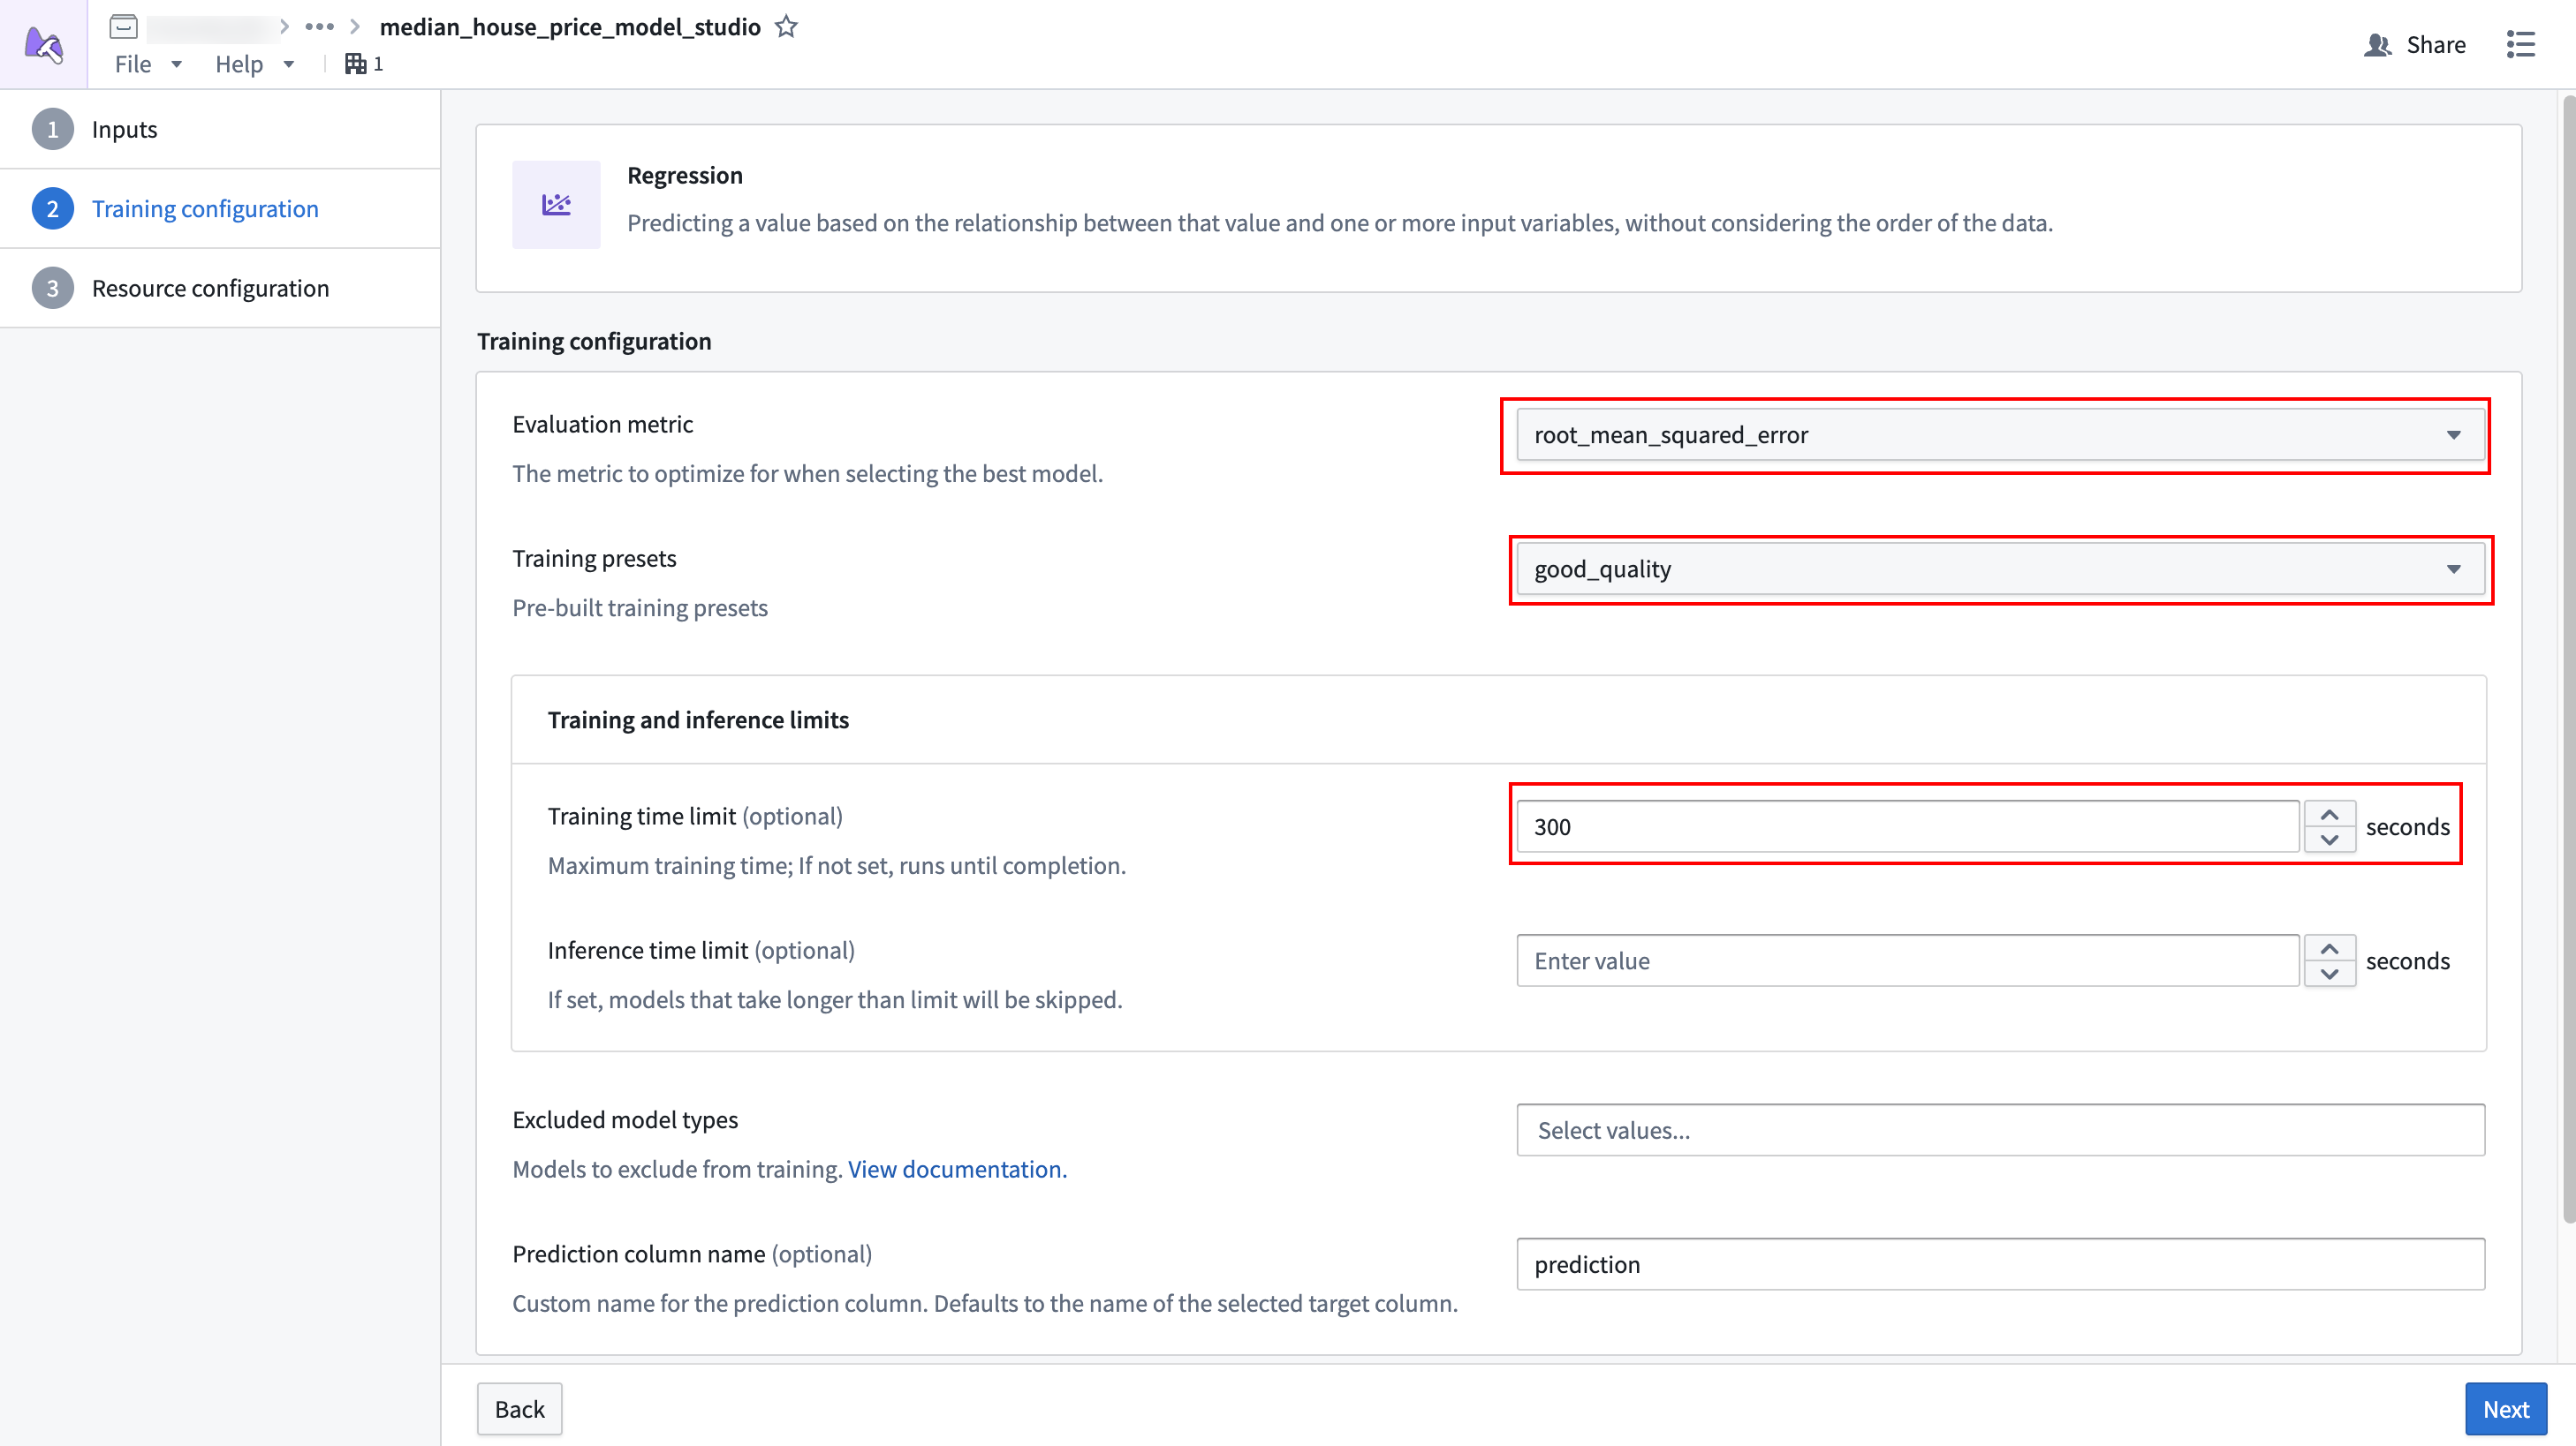
Task: Star the median_house_price_model_studio favorite icon
Action: 786,27
